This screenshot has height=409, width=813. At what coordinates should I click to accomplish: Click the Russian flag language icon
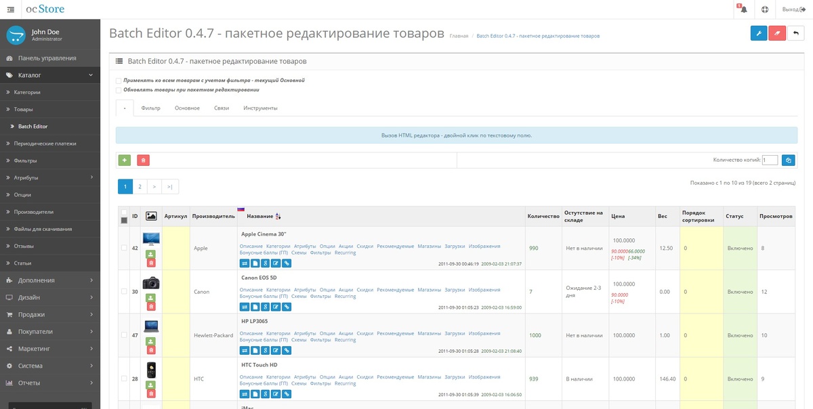(241, 209)
